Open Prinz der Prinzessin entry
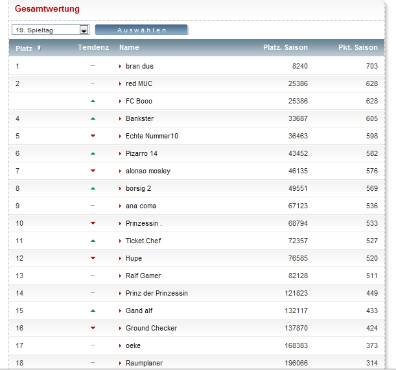The image size is (396, 370). [156, 293]
